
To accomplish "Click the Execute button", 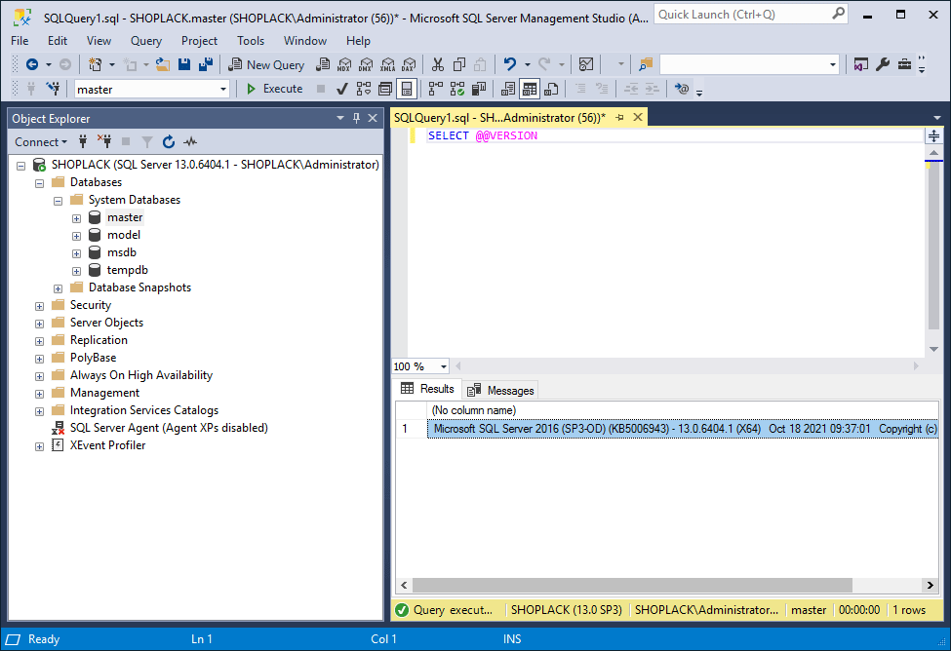I will pos(275,89).
